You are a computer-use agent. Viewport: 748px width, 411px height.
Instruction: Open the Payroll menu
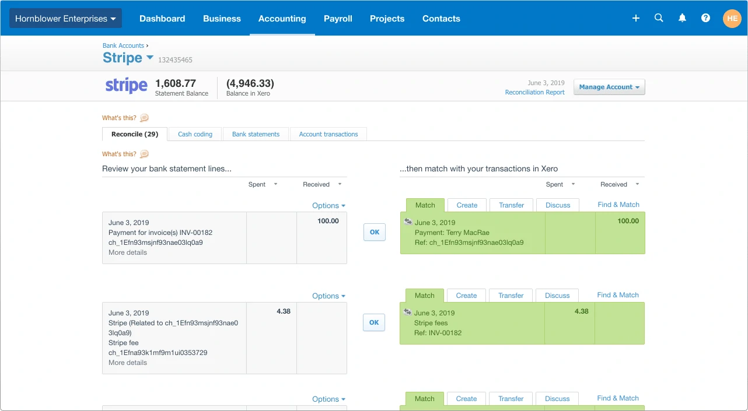click(338, 19)
